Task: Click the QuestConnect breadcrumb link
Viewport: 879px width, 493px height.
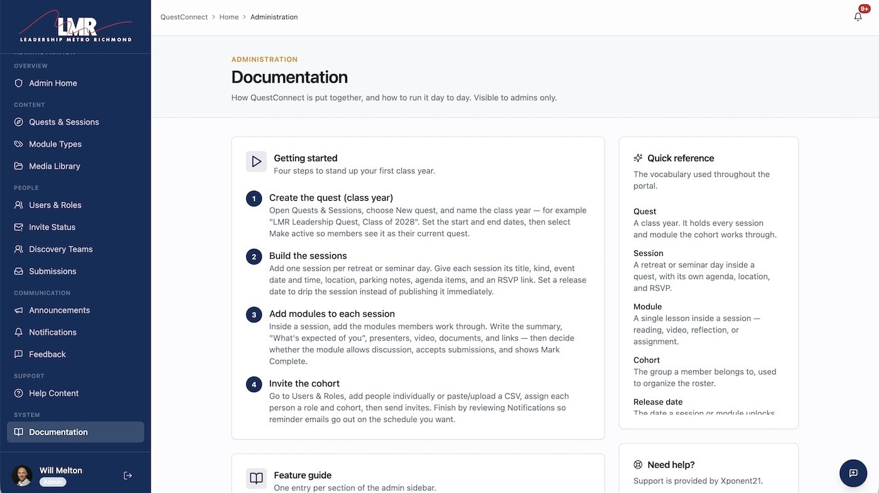Action: [184, 17]
